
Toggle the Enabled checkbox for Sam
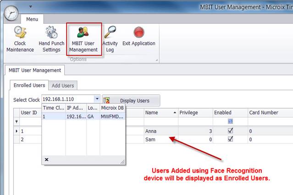[230, 139]
